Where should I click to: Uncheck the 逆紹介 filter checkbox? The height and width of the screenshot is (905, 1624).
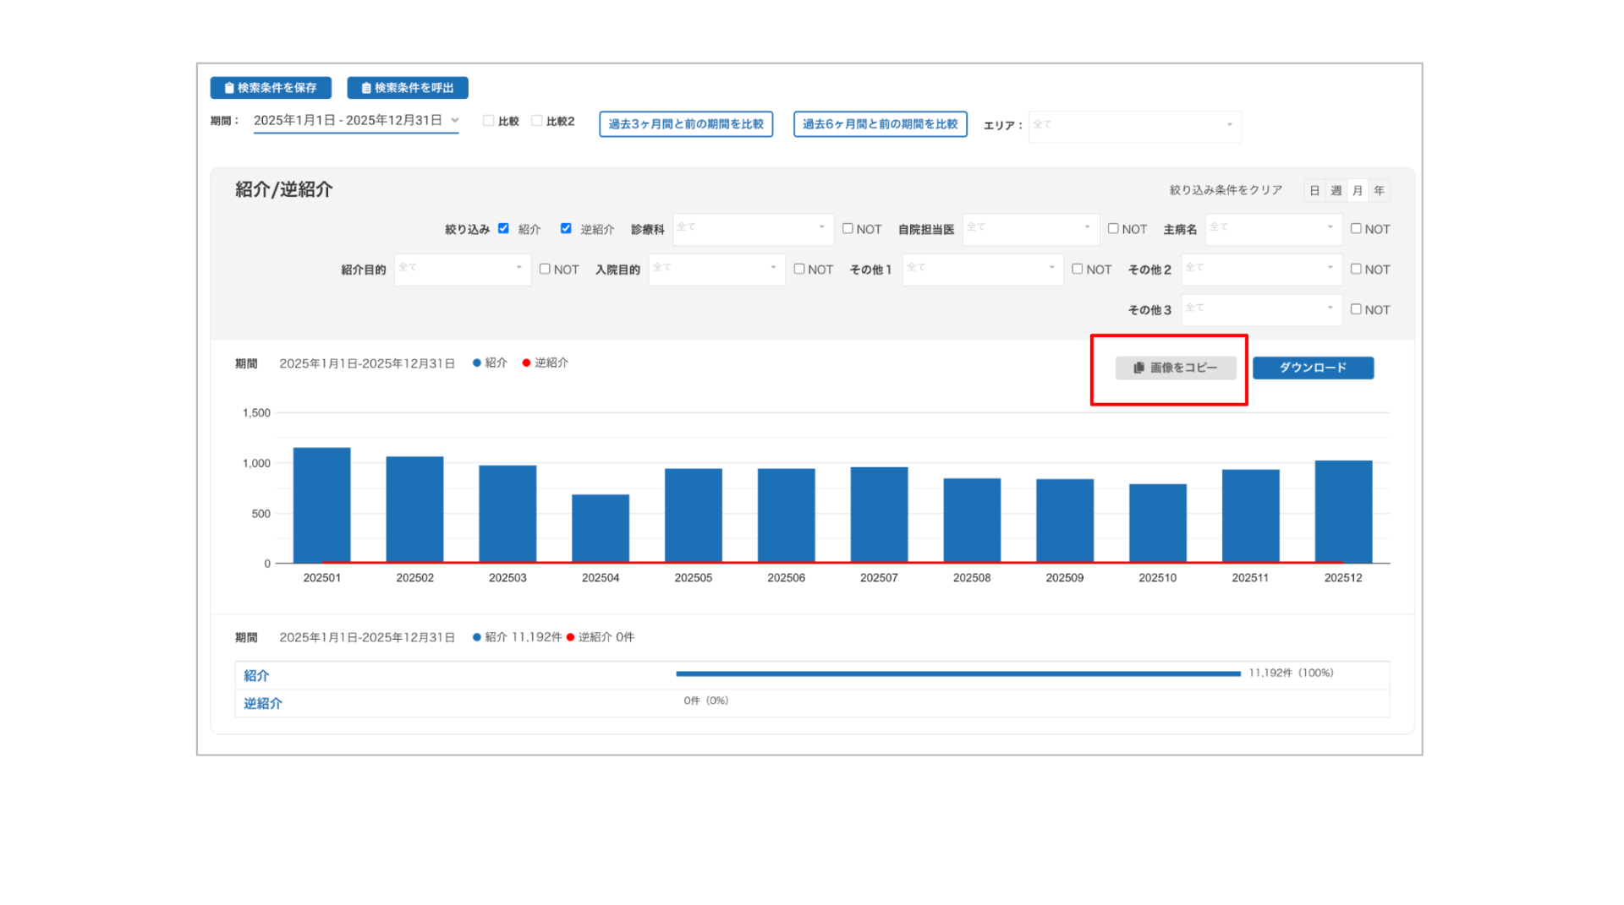566,228
